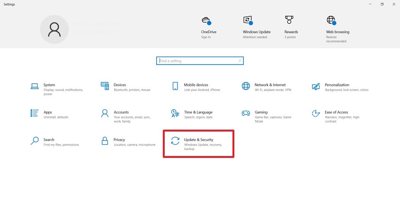Open the Apps category label
Viewport: 400px width, 214px height.
[x=48, y=112]
